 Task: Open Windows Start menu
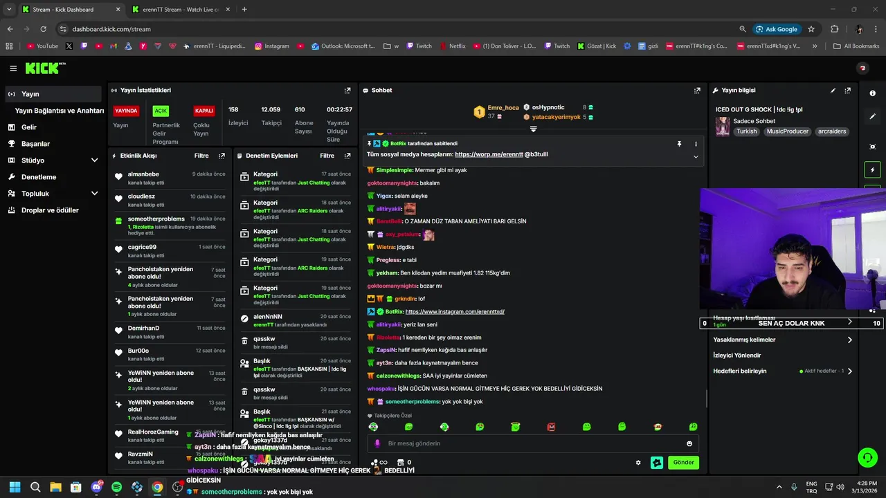point(15,487)
